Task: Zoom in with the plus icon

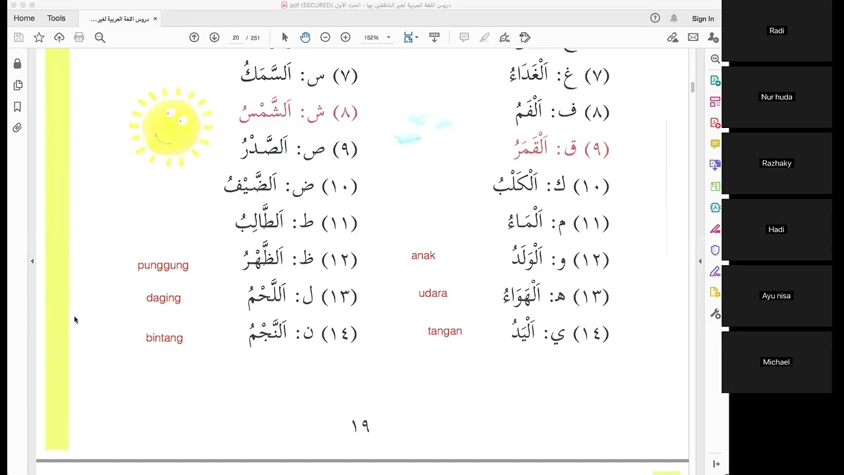Action: tap(346, 38)
